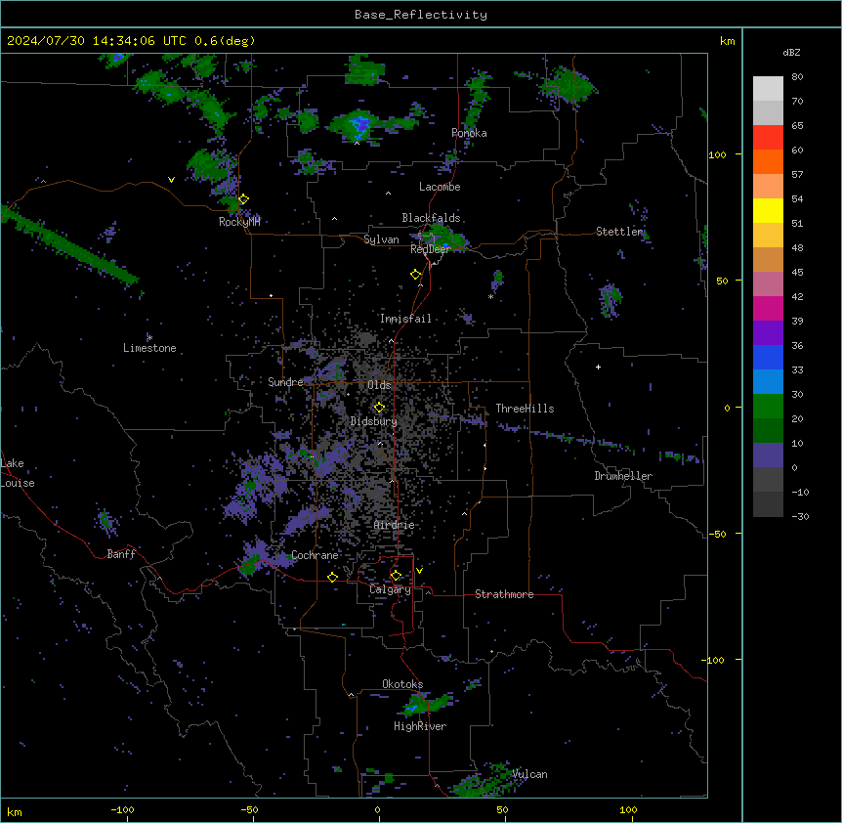
Task: Select the Limestone map label
Action: [149, 348]
